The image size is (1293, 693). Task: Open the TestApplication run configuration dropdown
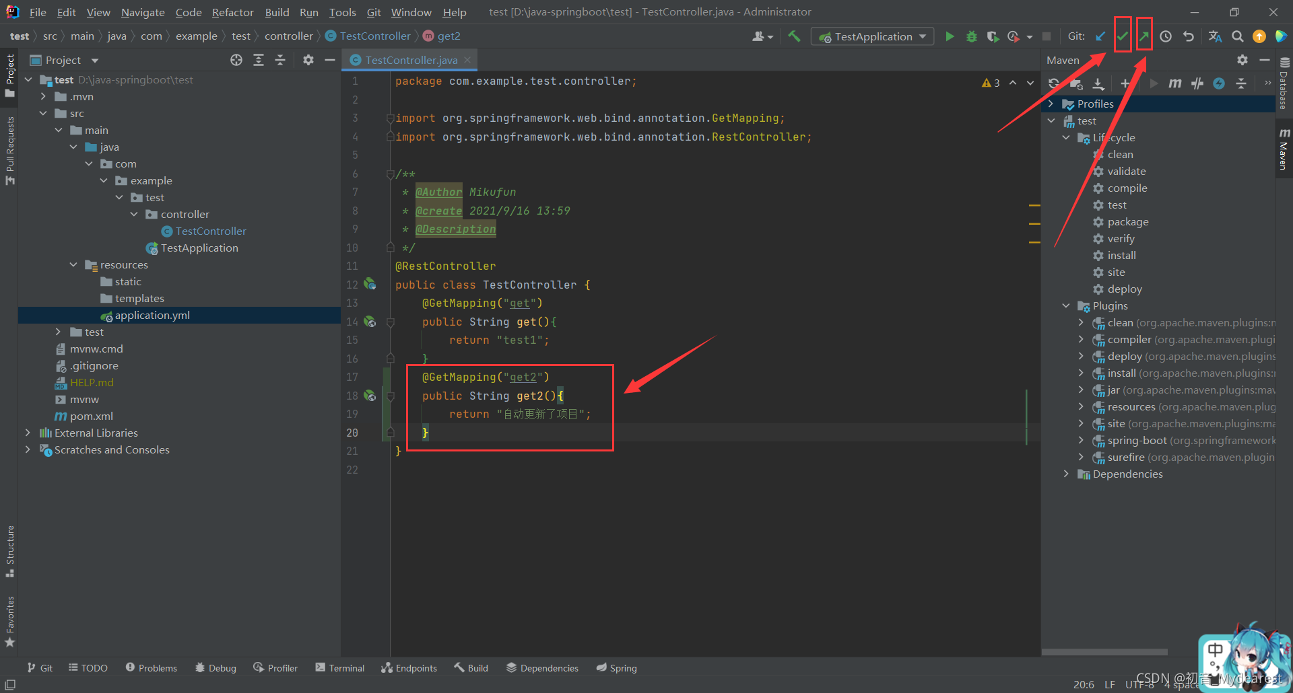pyautogui.click(x=873, y=36)
